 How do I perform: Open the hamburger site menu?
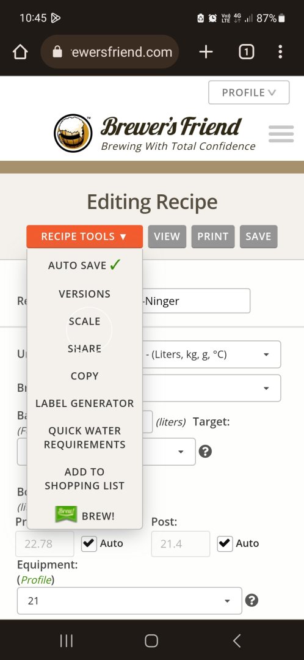tap(281, 134)
